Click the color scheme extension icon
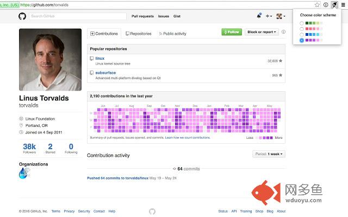This screenshot has height=217, width=348. coord(334,5)
